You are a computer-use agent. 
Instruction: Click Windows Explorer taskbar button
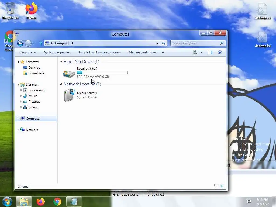(x=24, y=202)
